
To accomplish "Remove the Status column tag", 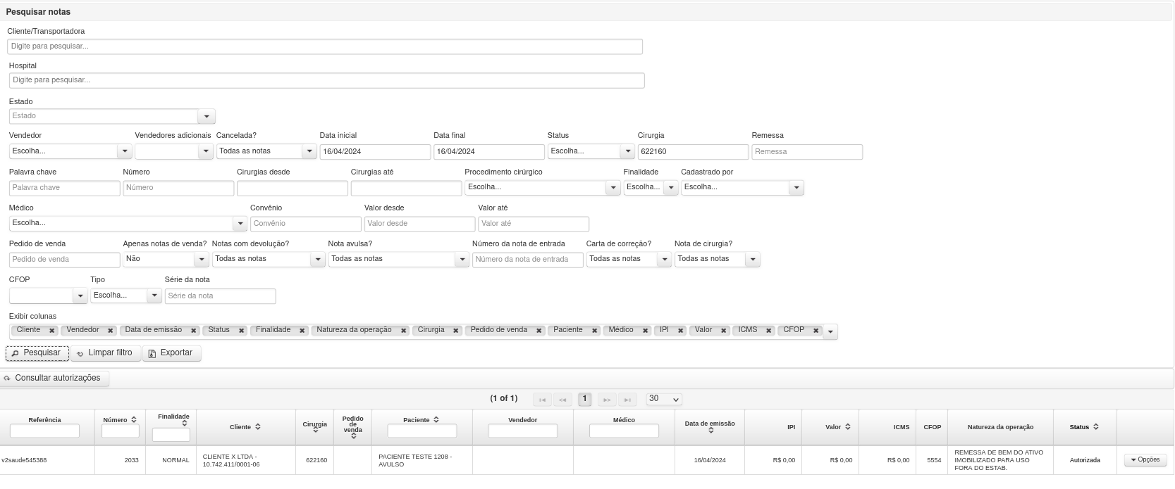I will pyautogui.click(x=241, y=331).
